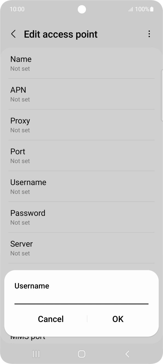Open the Port setting
Viewport: 163px width, 364px height.
click(81, 155)
